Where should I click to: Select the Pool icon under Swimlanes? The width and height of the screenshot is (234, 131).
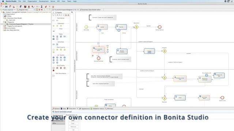click(x=54, y=20)
